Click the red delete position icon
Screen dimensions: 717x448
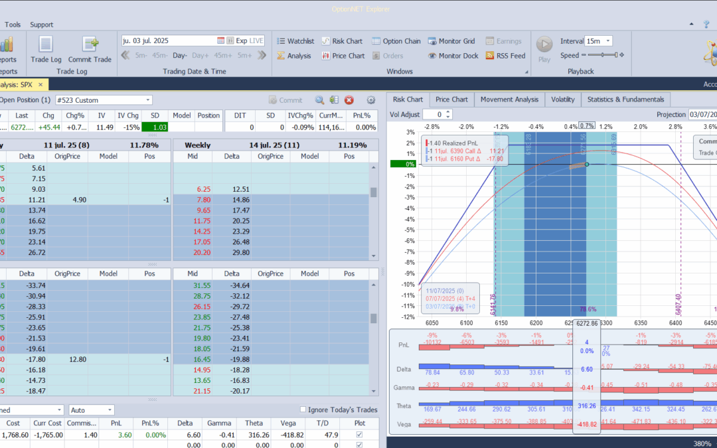point(349,100)
